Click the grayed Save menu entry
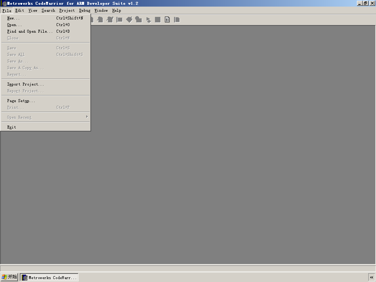Screen dimensions: 376x282 click(46, 48)
